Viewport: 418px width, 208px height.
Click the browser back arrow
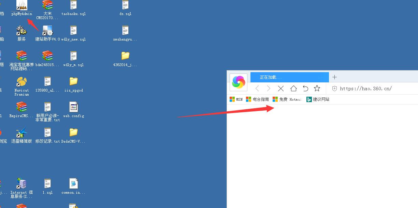click(x=257, y=89)
